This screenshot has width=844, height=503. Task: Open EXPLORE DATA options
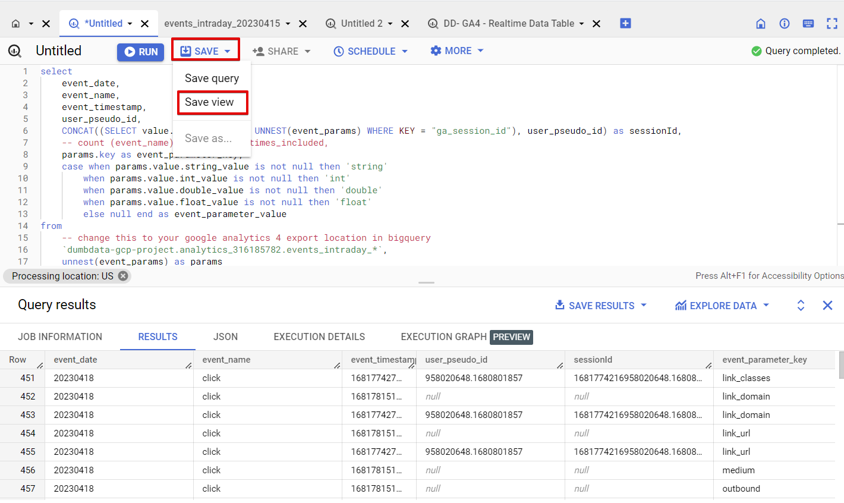(722, 306)
